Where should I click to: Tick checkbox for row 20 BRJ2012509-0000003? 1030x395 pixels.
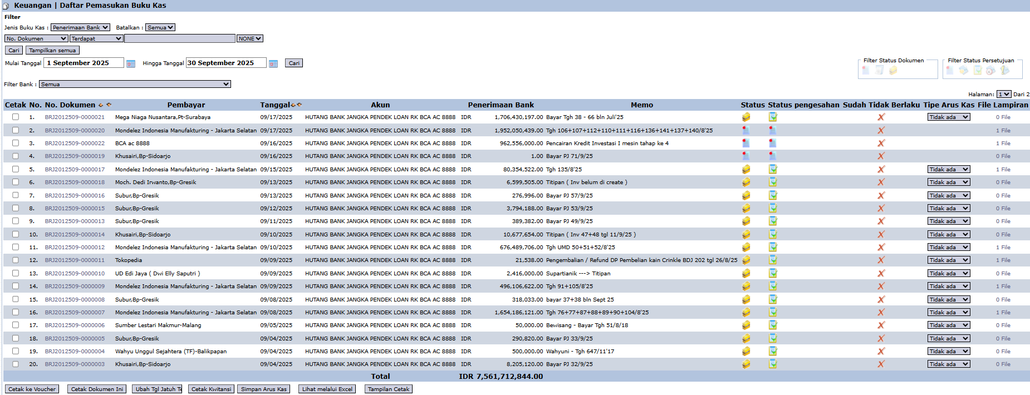pos(16,364)
